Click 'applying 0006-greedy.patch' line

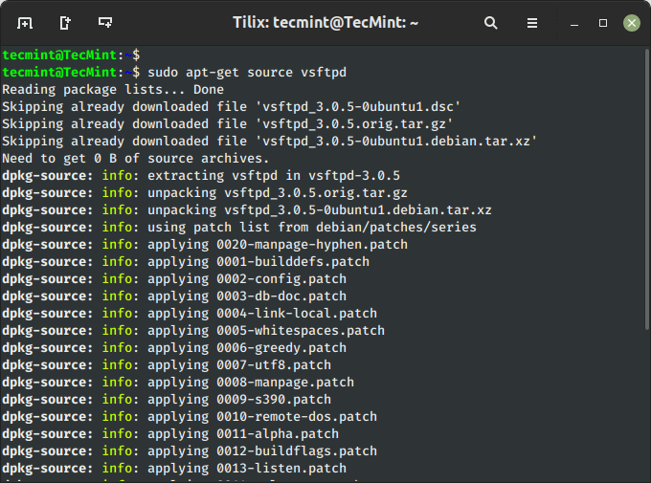click(174, 348)
